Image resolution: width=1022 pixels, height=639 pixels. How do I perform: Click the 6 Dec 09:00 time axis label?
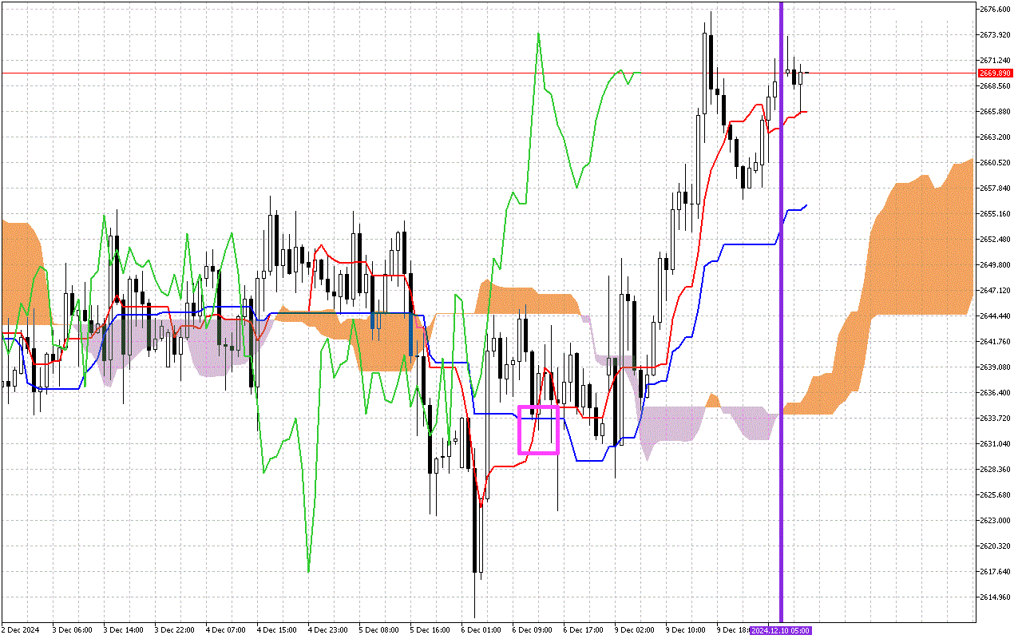(532, 630)
